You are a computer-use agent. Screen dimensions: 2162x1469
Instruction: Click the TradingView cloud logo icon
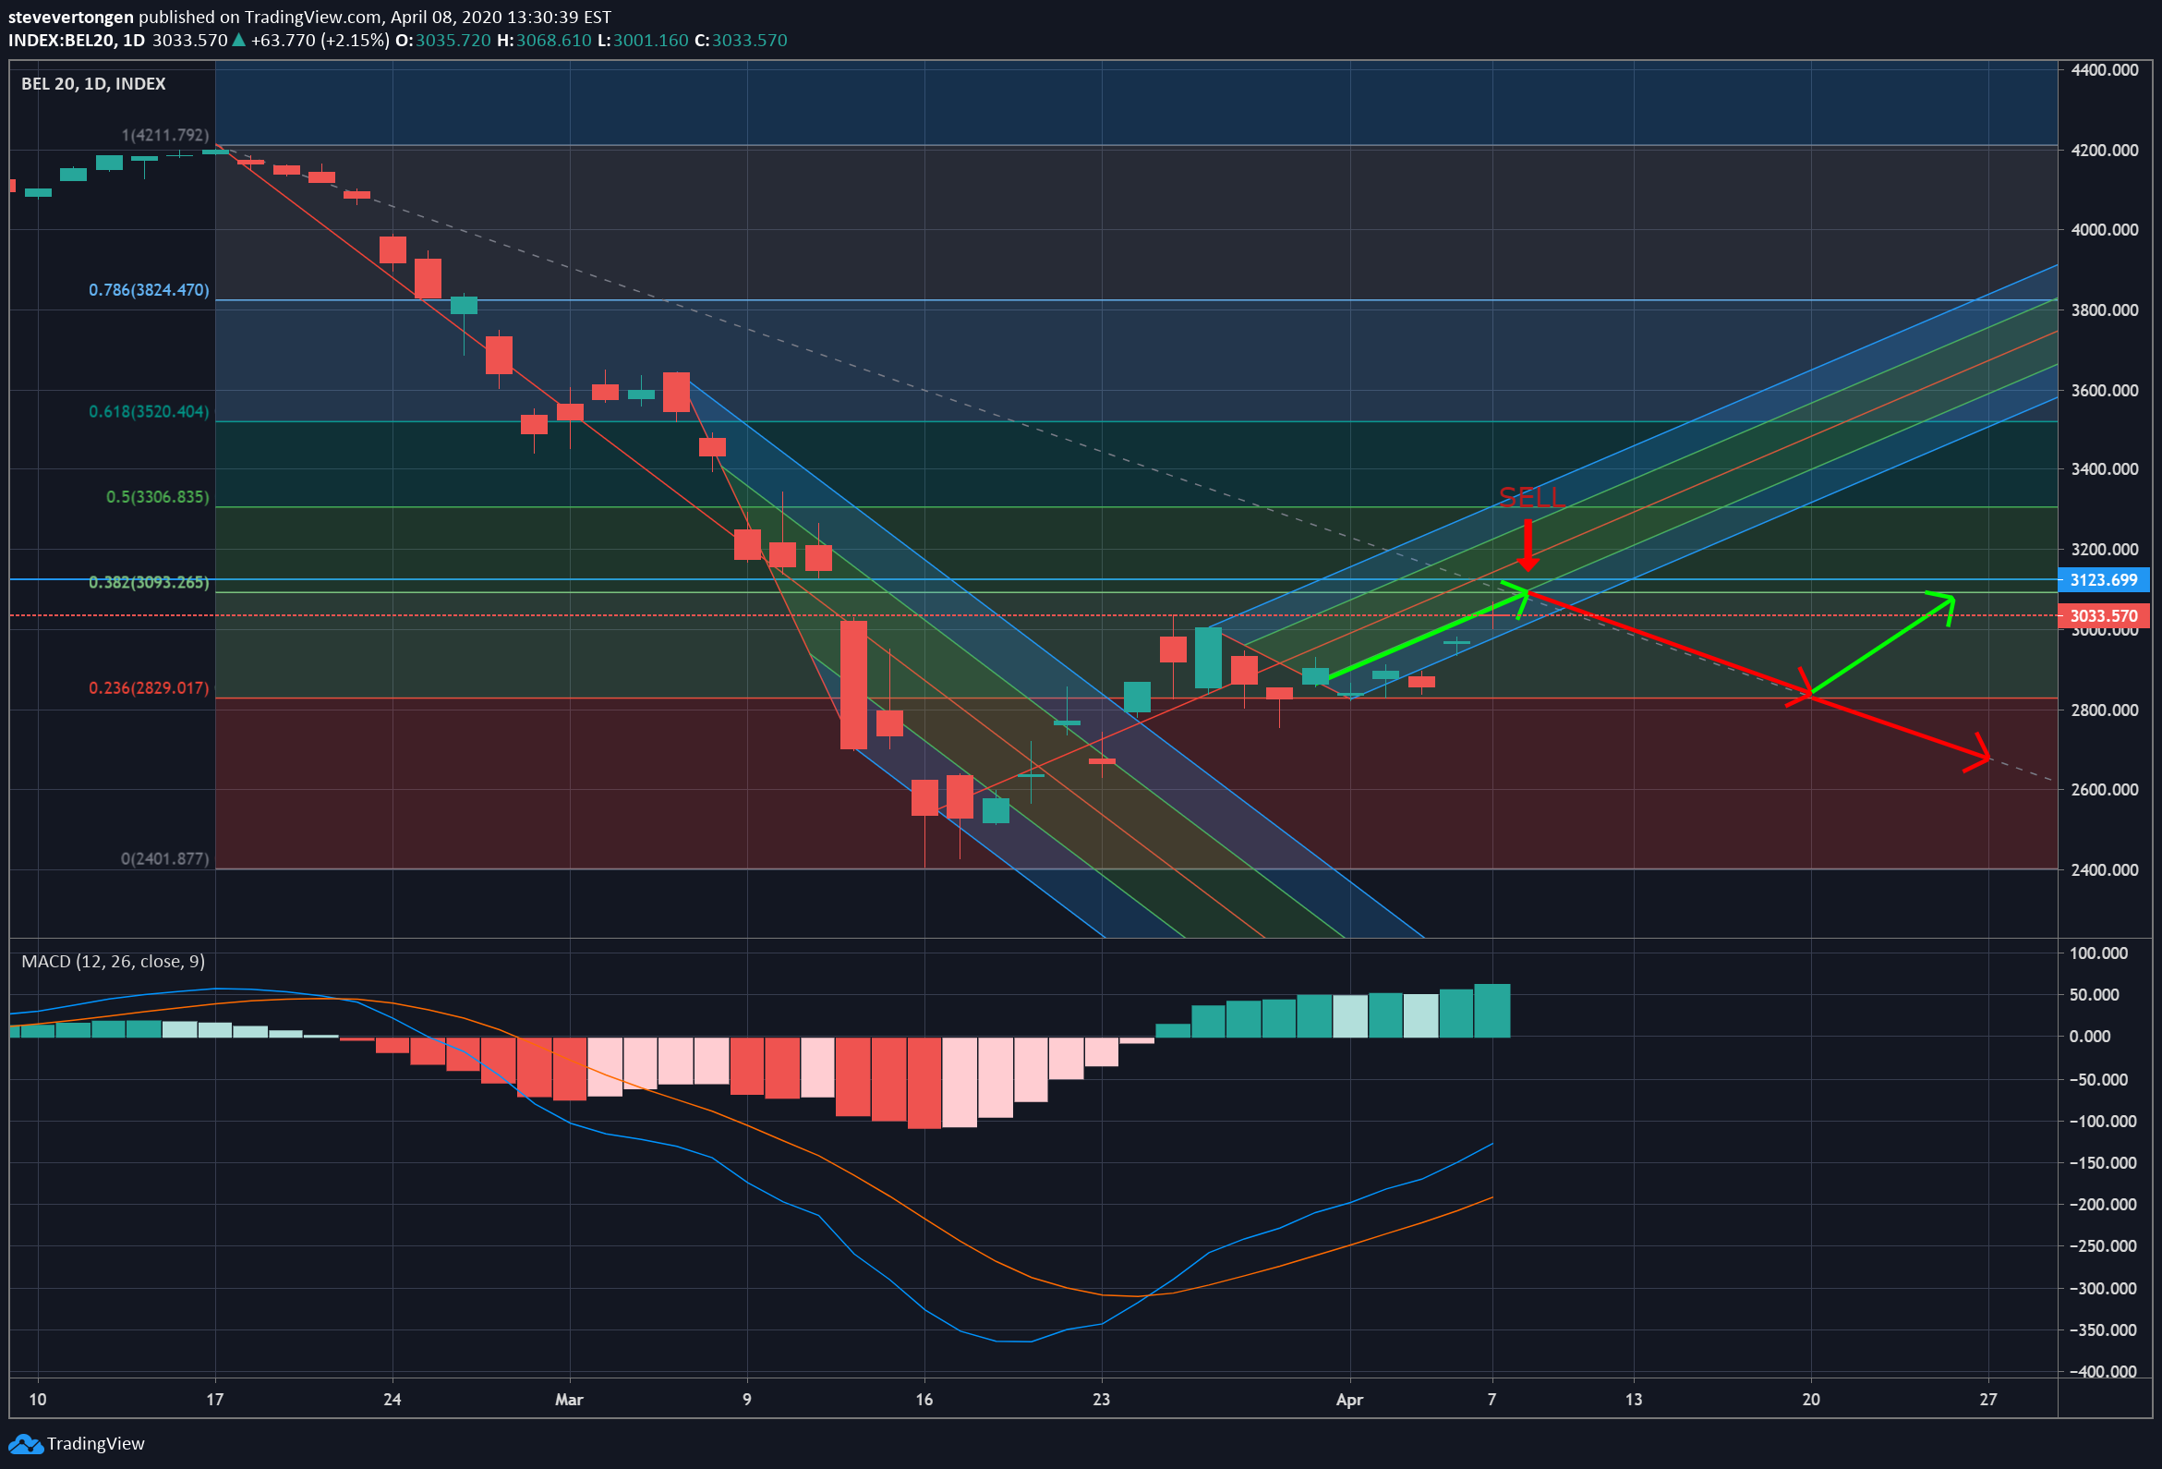[25, 1444]
